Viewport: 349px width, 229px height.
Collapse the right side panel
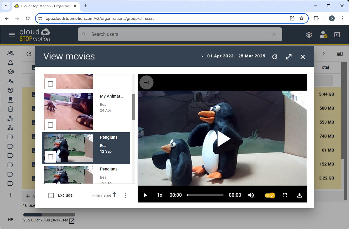pos(337,34)
